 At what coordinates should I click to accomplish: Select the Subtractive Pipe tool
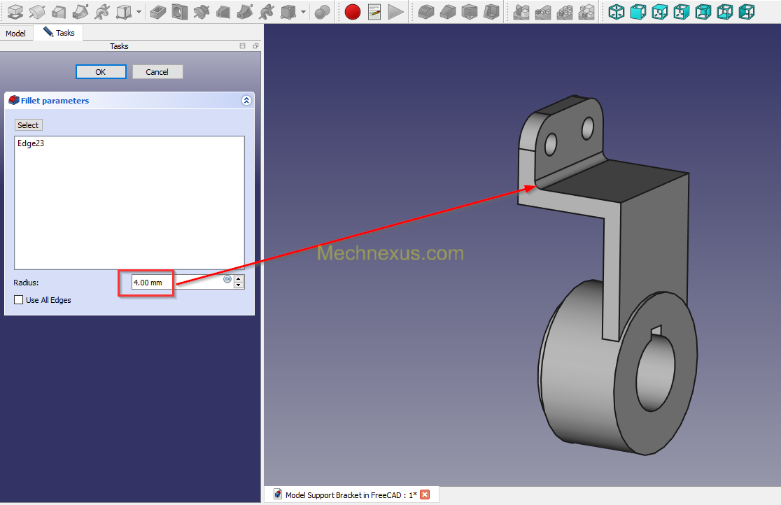[x=244, y=11]
